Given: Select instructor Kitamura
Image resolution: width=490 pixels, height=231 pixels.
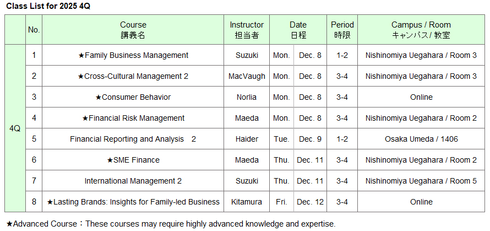Looking at the screenshot, I should click(247, 202).
